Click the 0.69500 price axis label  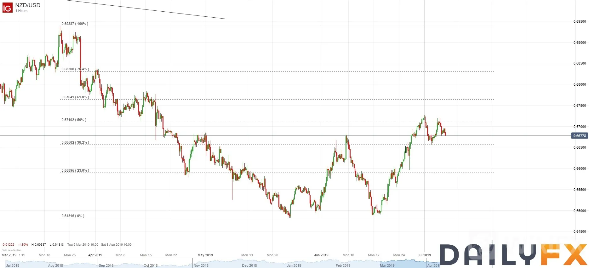point(580,21)
